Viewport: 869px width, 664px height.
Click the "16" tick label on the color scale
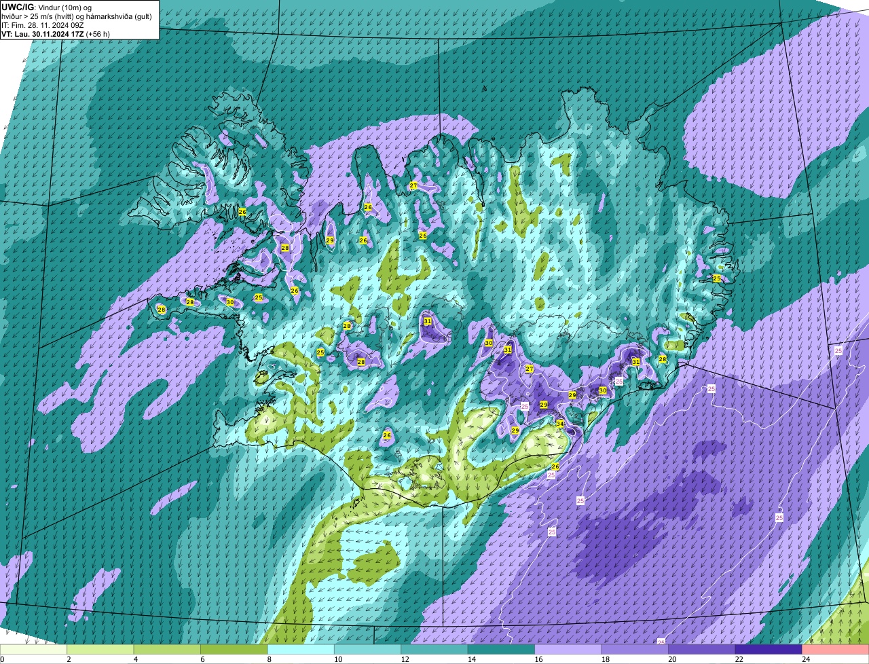[x=538, y=659]
